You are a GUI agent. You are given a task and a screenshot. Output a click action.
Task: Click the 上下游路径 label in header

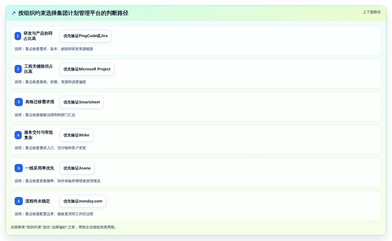click(372, 12)
